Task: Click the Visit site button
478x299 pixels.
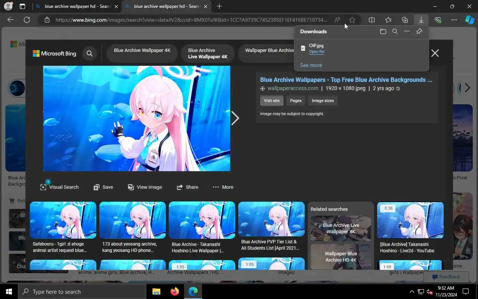Action: (x=271, y=101)
